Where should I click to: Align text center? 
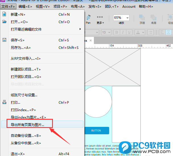point(168,32)
